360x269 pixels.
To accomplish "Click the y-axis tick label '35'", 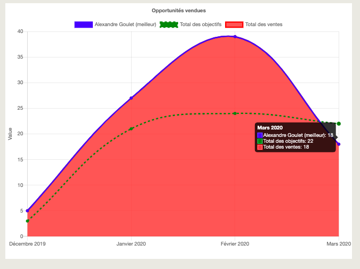I will 20,57.
